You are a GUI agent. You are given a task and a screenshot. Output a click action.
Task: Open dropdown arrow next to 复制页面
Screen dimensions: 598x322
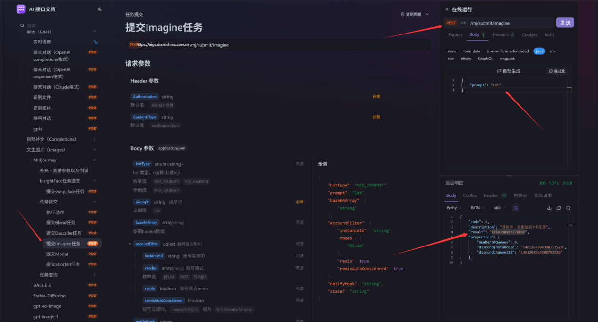427,14
